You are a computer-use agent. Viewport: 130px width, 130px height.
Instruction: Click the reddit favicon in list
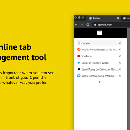79,49
